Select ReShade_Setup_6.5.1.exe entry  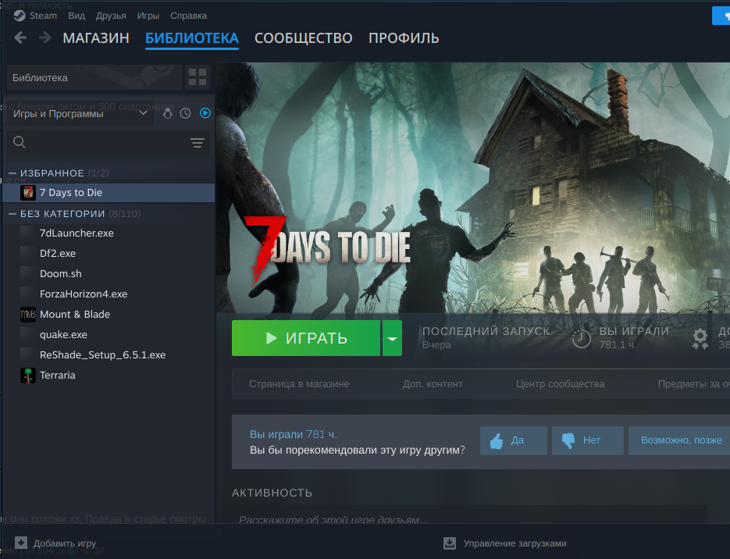point(109,355)
